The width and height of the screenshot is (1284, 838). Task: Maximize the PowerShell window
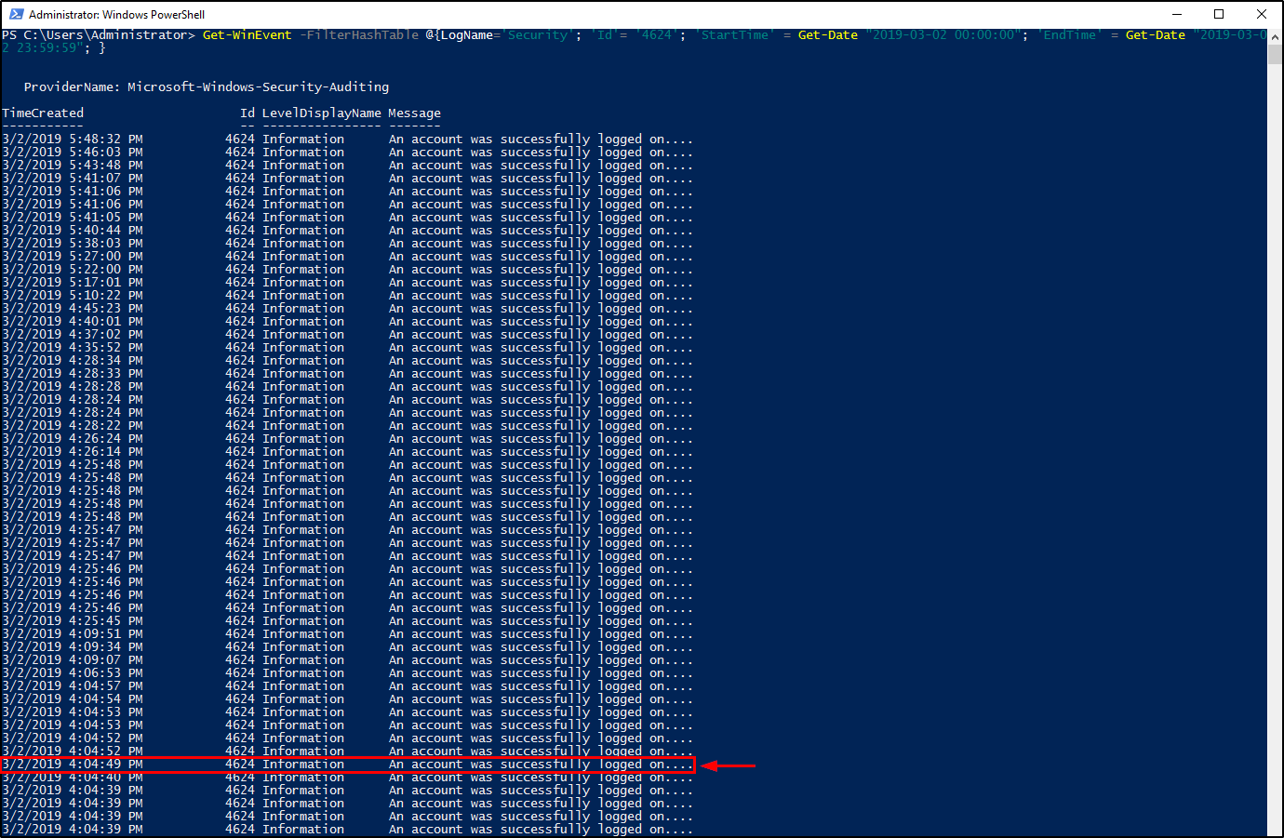click(x=1219, y=14)
